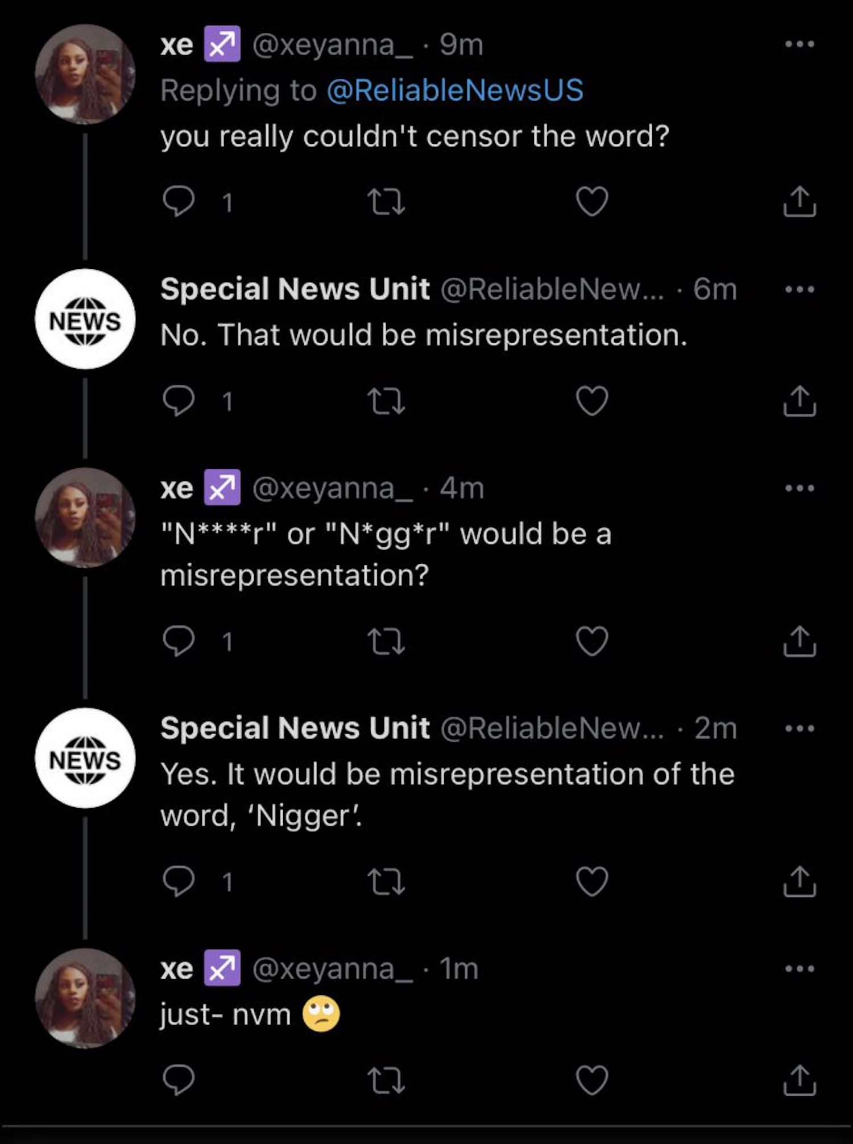Open the @xeyanna_ handle on the 1m tweet
This screenshot has height=1144, width=853.
pyautogui.click(x=332, y=969)
